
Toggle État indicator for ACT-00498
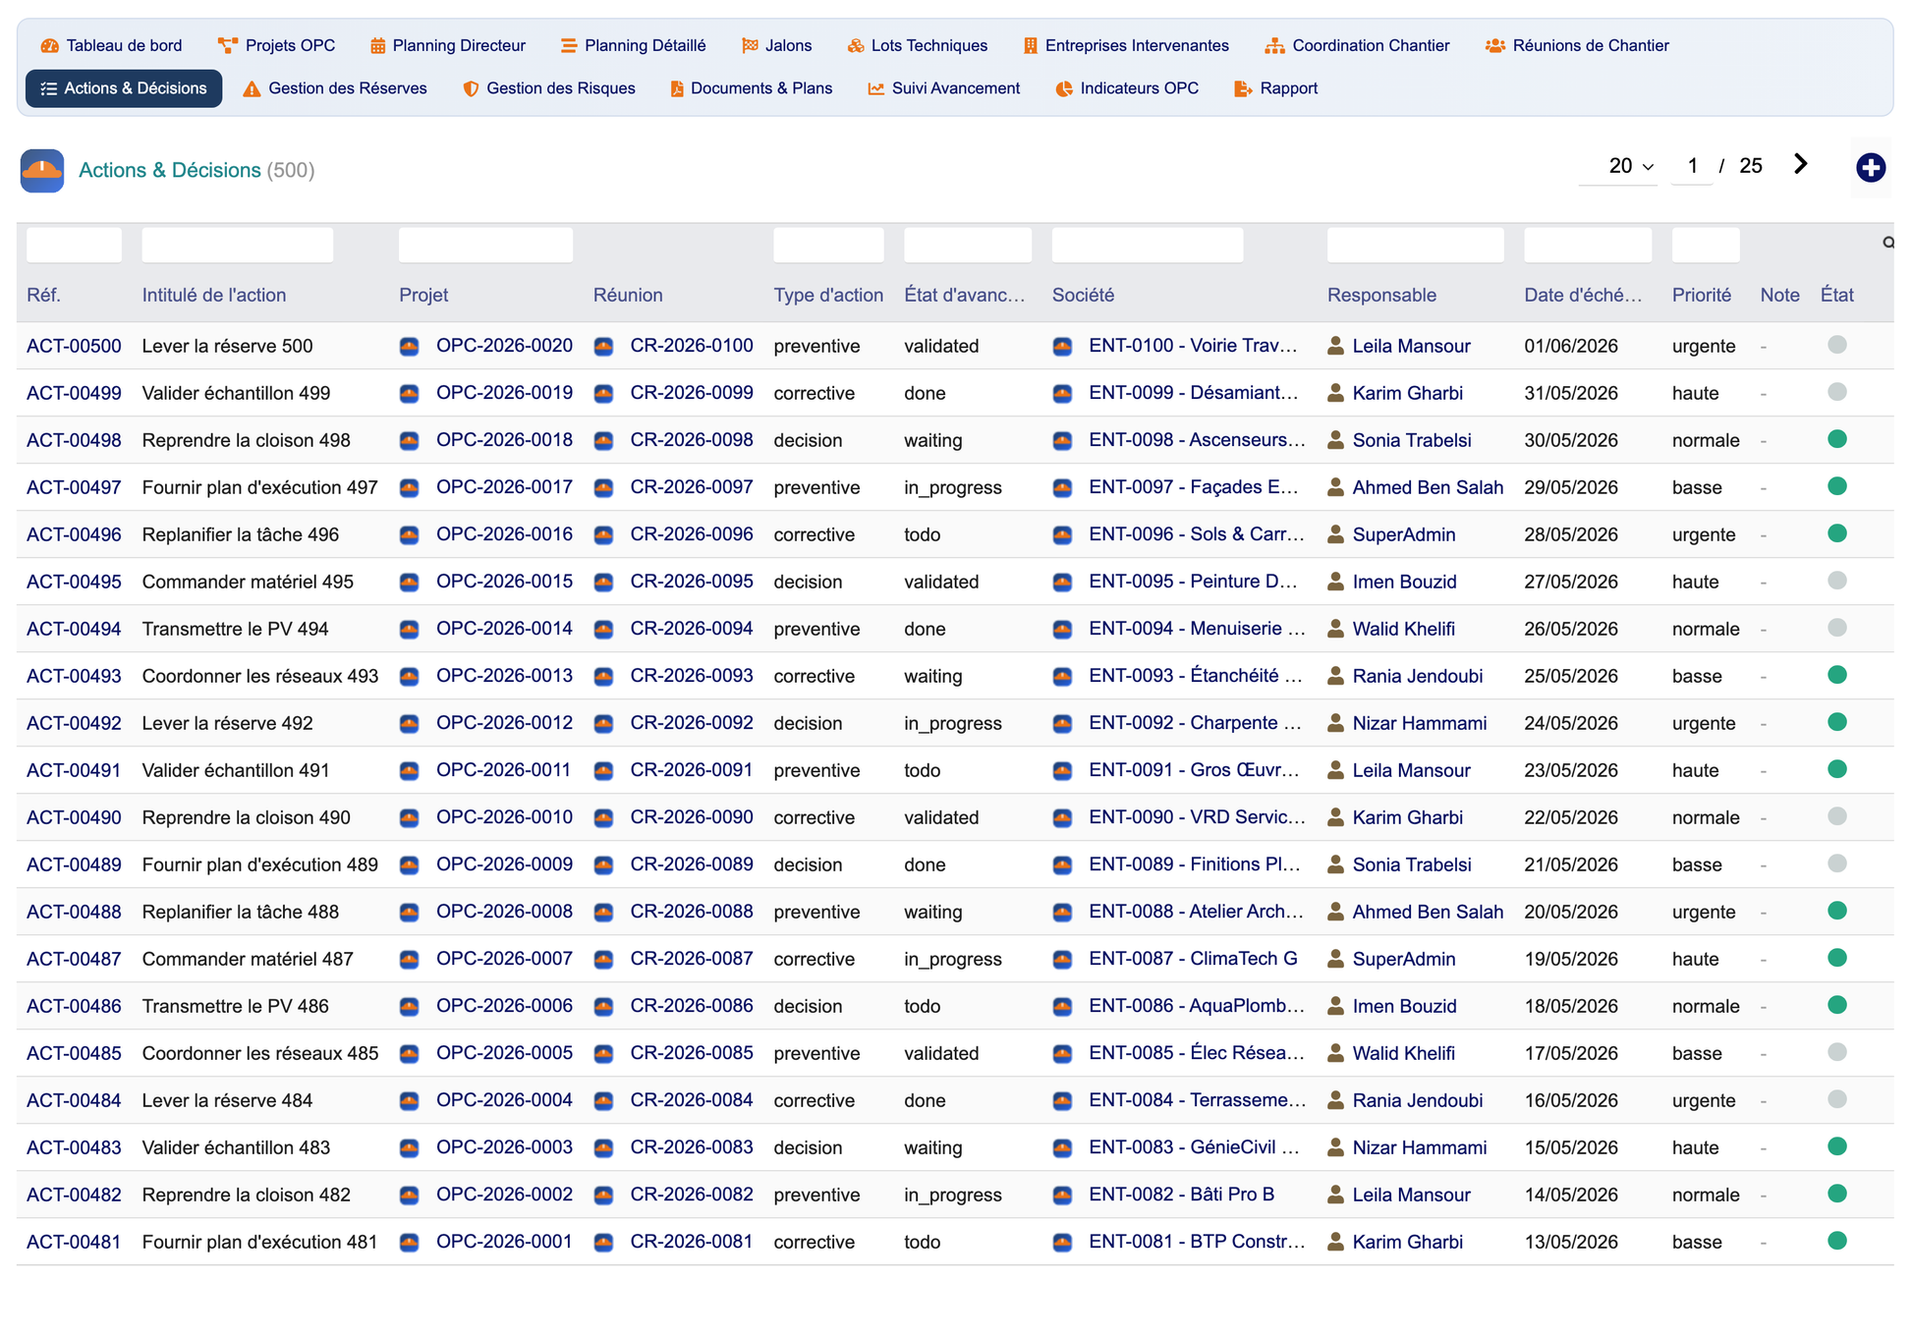point(1836,439)
